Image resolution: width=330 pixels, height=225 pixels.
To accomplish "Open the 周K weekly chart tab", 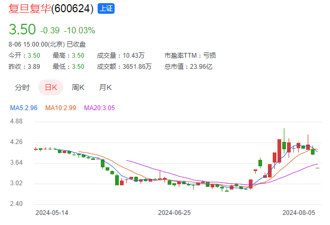I will [78, 87].
